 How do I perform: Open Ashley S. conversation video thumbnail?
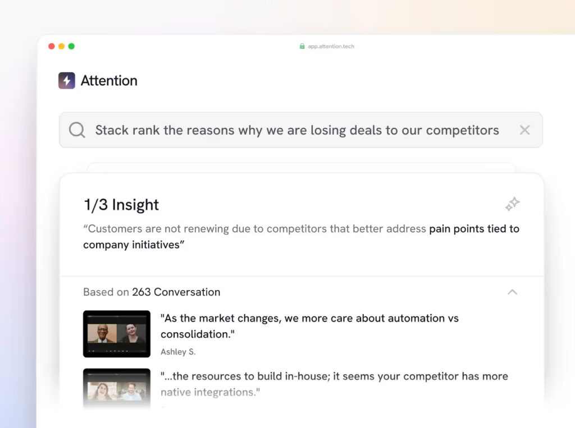coord(117,334)
